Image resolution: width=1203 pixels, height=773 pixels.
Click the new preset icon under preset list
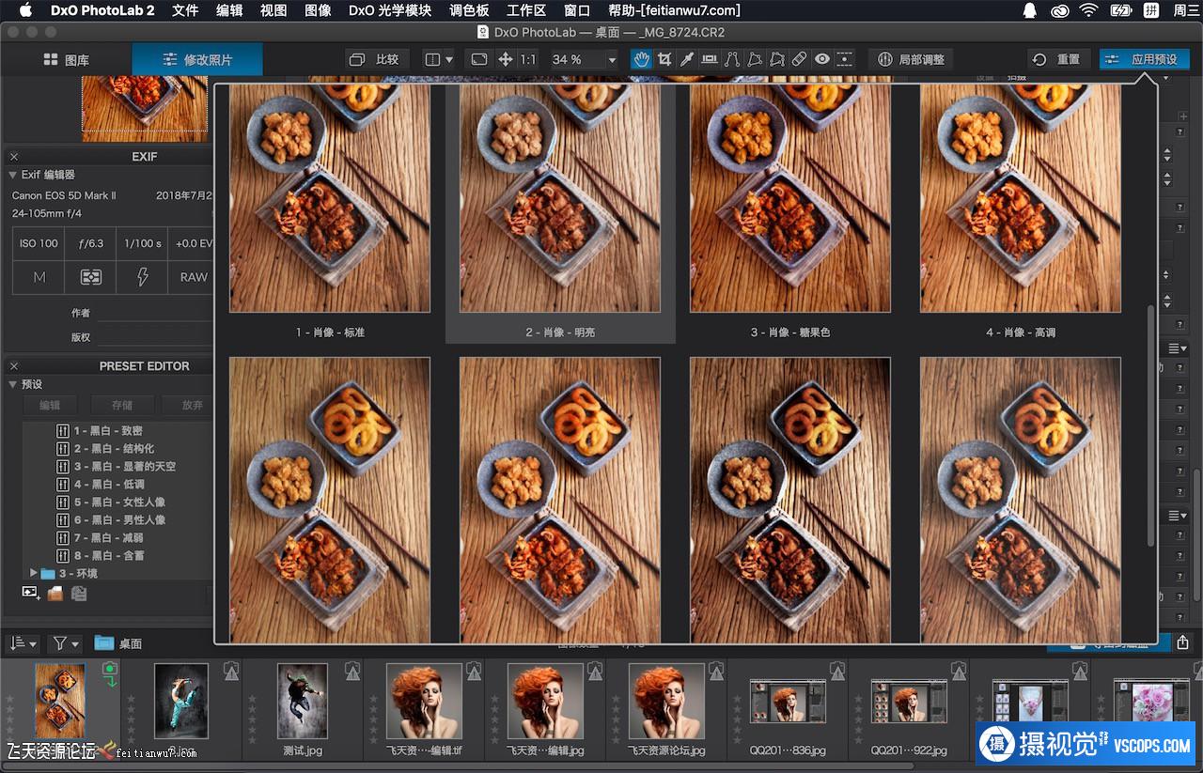(x=31, y=593)
